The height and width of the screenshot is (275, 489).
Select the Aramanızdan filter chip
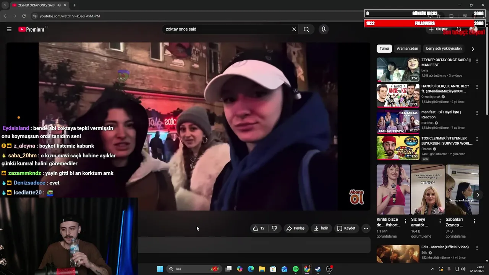pyautogui.click(x=407, y=49)
